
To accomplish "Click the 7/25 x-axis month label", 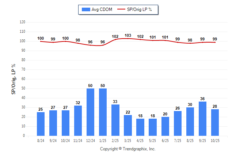I will click(x=178, y=140).
